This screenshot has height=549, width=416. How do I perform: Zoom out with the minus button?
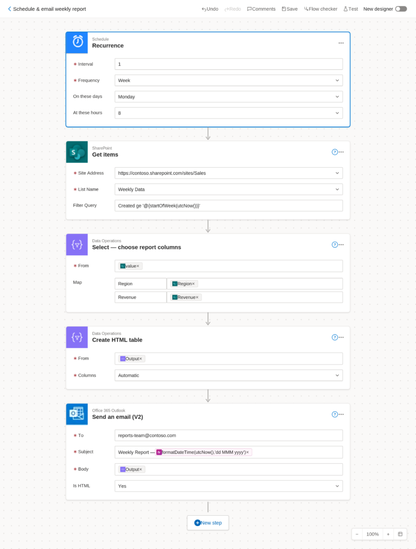coord(357,535)
